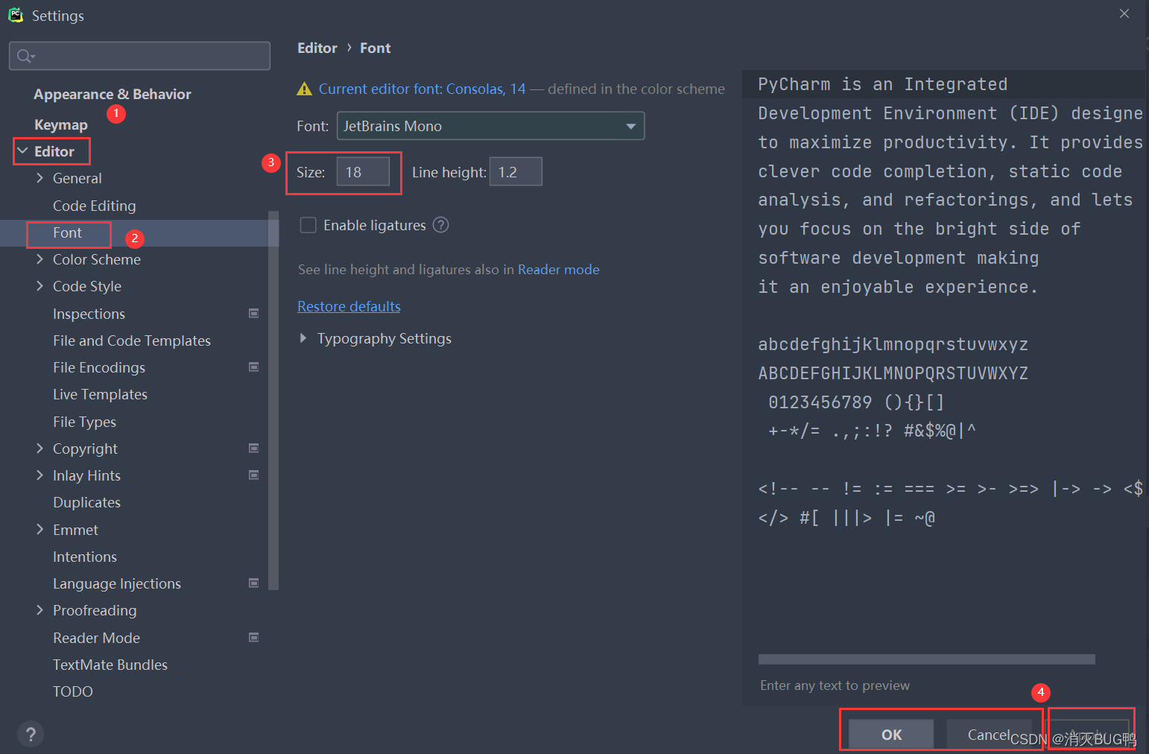Open the Duplicates settings page
1149x754 pixels.
click(86, 502)
